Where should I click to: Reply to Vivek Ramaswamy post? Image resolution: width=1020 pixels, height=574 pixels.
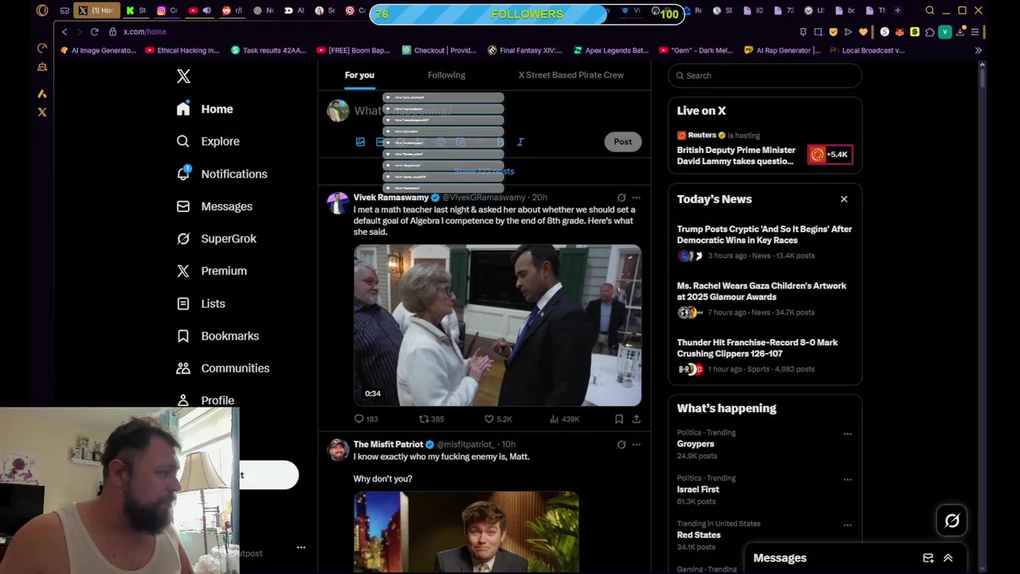tap(366, 419)
